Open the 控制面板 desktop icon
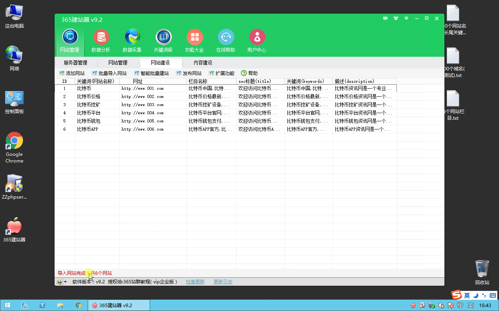Image resolution: width=499 pixels, height=311 pixels. (x=14, y=102)
